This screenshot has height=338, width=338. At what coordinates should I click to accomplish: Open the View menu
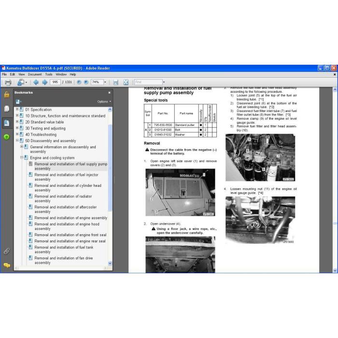click(22, 74)
